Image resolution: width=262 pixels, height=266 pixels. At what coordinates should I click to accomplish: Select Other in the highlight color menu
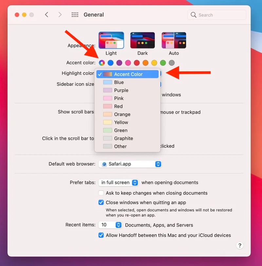(x=120, y=146)
